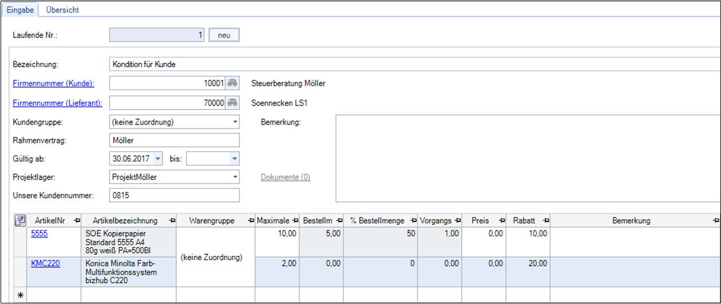Open article link KMC220
This screenshot has height=304, width=721.
45,264
